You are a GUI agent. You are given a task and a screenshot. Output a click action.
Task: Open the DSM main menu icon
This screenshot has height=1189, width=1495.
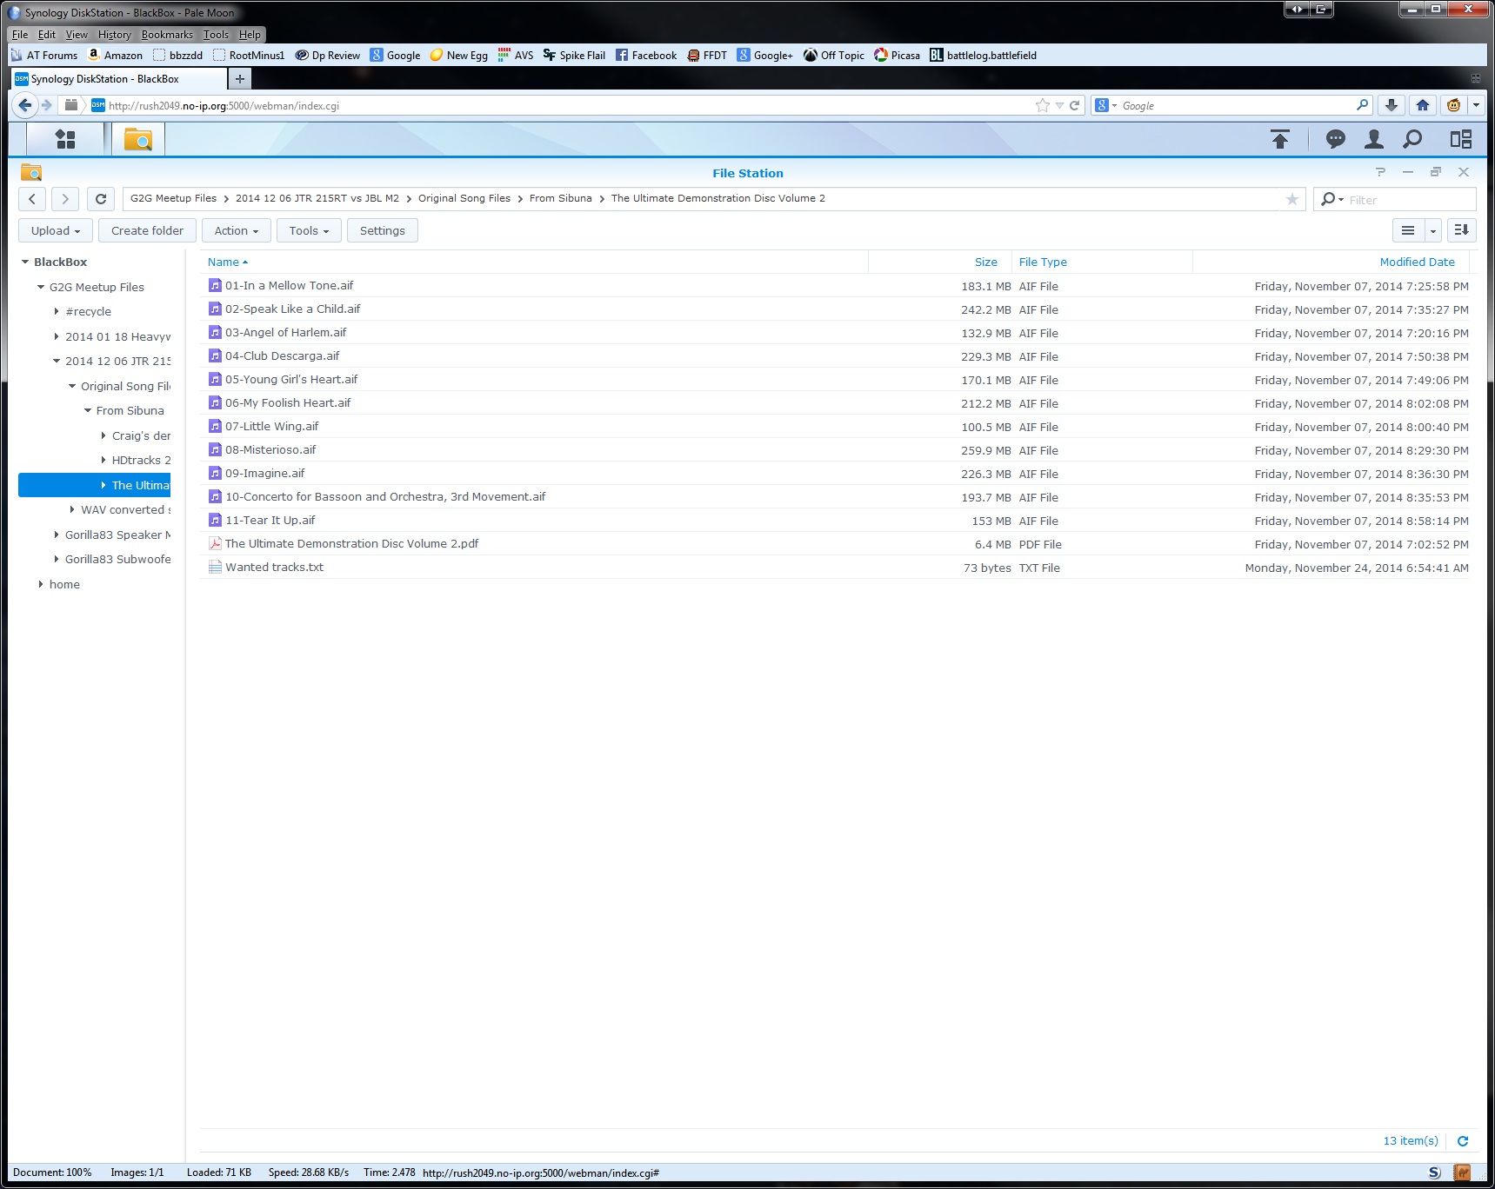tap(65, 139)
